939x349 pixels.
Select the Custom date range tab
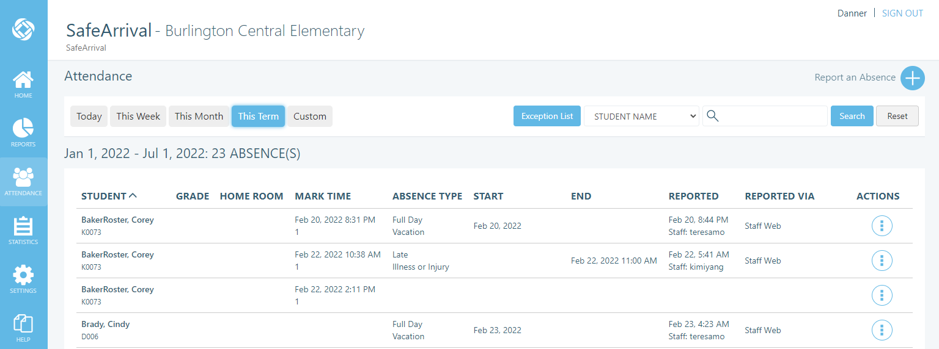309,116
